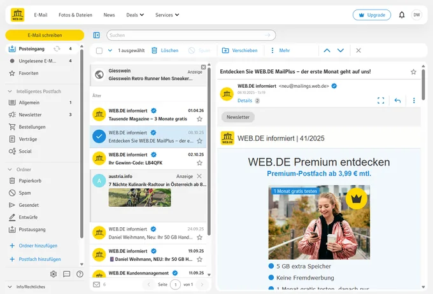The image size is (433, 294).
Task: Open the austria.info bike tour thumbnail
Action: pos(139,198)
